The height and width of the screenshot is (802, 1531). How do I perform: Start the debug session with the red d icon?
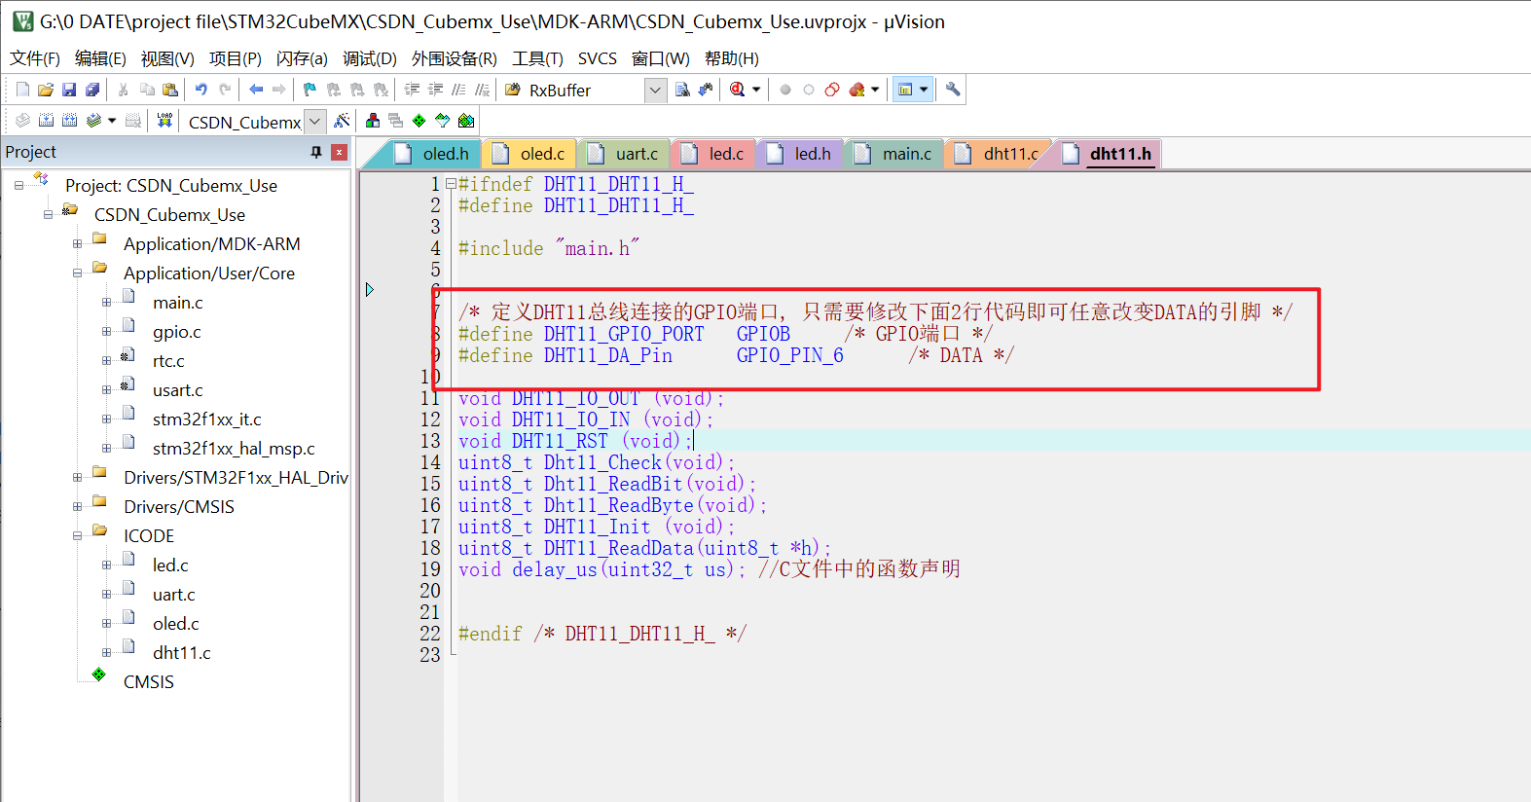pos(737,90)
